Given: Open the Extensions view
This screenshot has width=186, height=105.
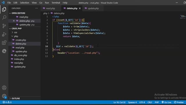Looking at the screenshot, I should (4, 43).
